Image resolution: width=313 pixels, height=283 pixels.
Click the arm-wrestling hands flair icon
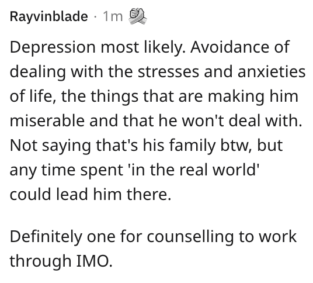[x=138, y=16]
